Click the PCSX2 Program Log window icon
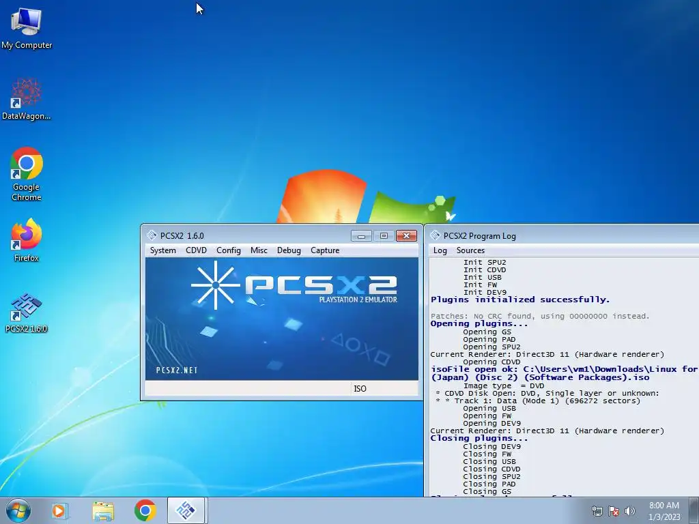 [x=435, y=235]
